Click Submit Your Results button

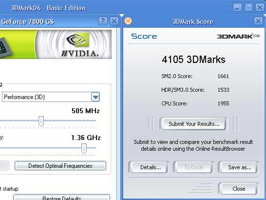click(x=193, y=124)
